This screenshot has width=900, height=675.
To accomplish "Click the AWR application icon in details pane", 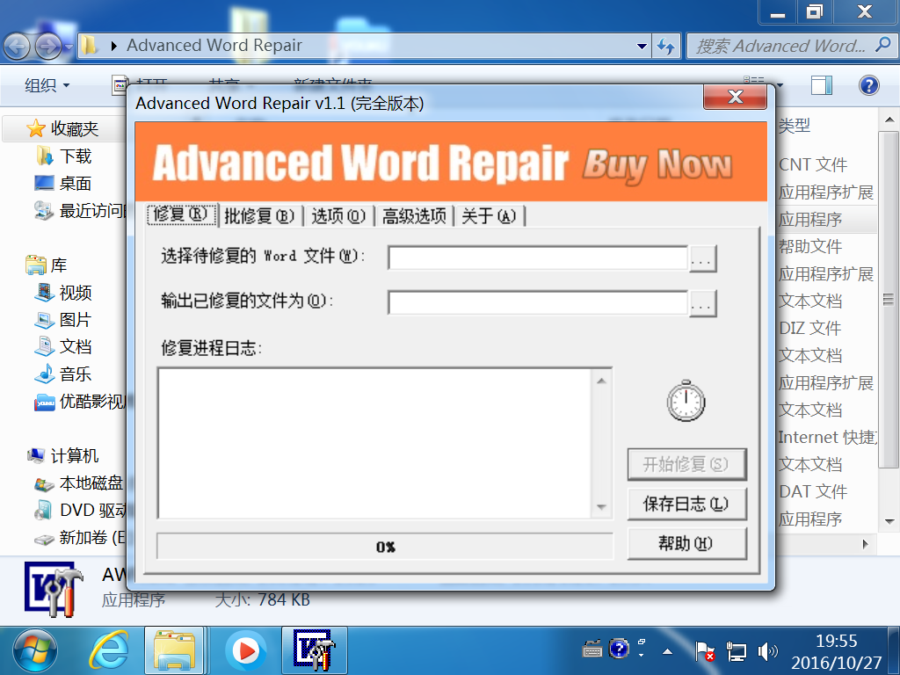I will pos(54,590).
